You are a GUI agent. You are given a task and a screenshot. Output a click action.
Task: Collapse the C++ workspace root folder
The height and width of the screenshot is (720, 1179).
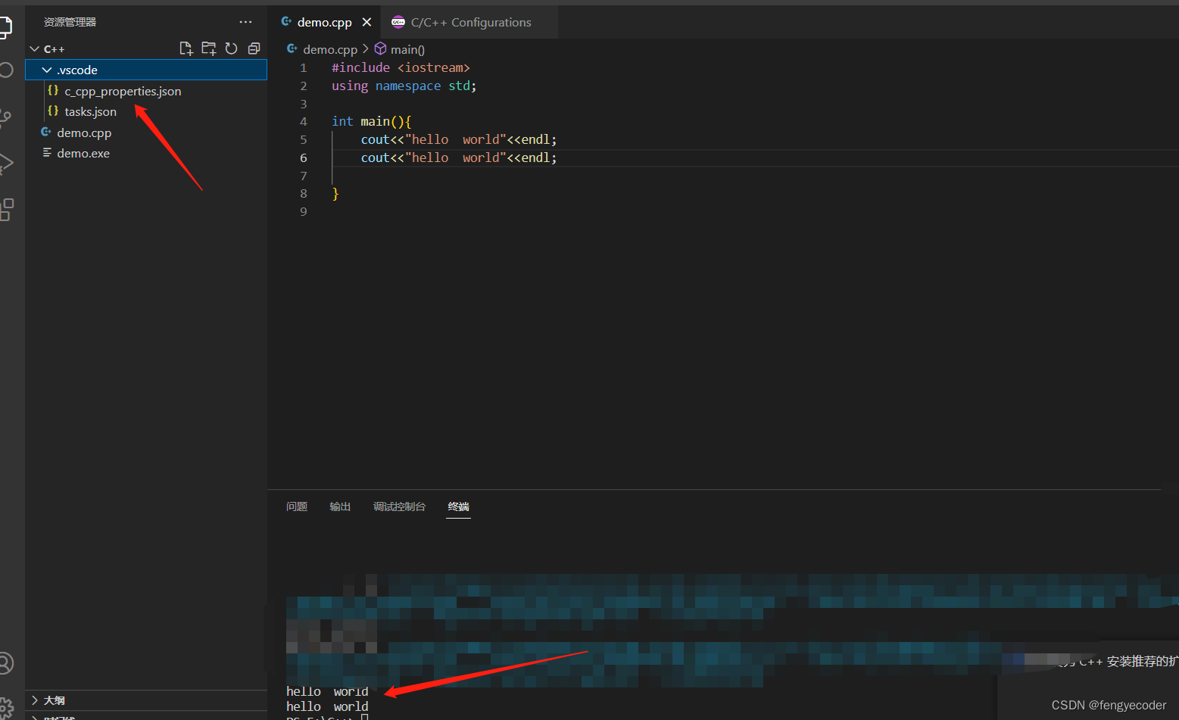[x=146, y=48]
